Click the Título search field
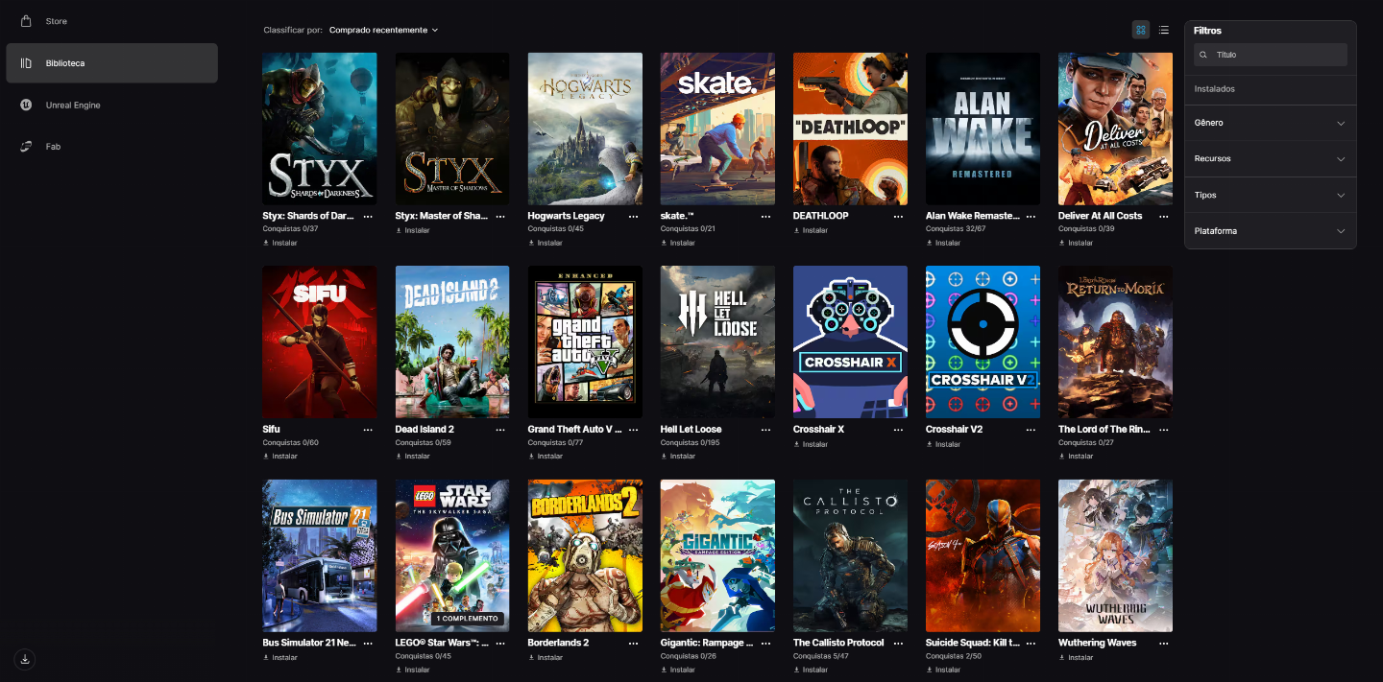The image size is (1383, 682). tap(1271, 55)
